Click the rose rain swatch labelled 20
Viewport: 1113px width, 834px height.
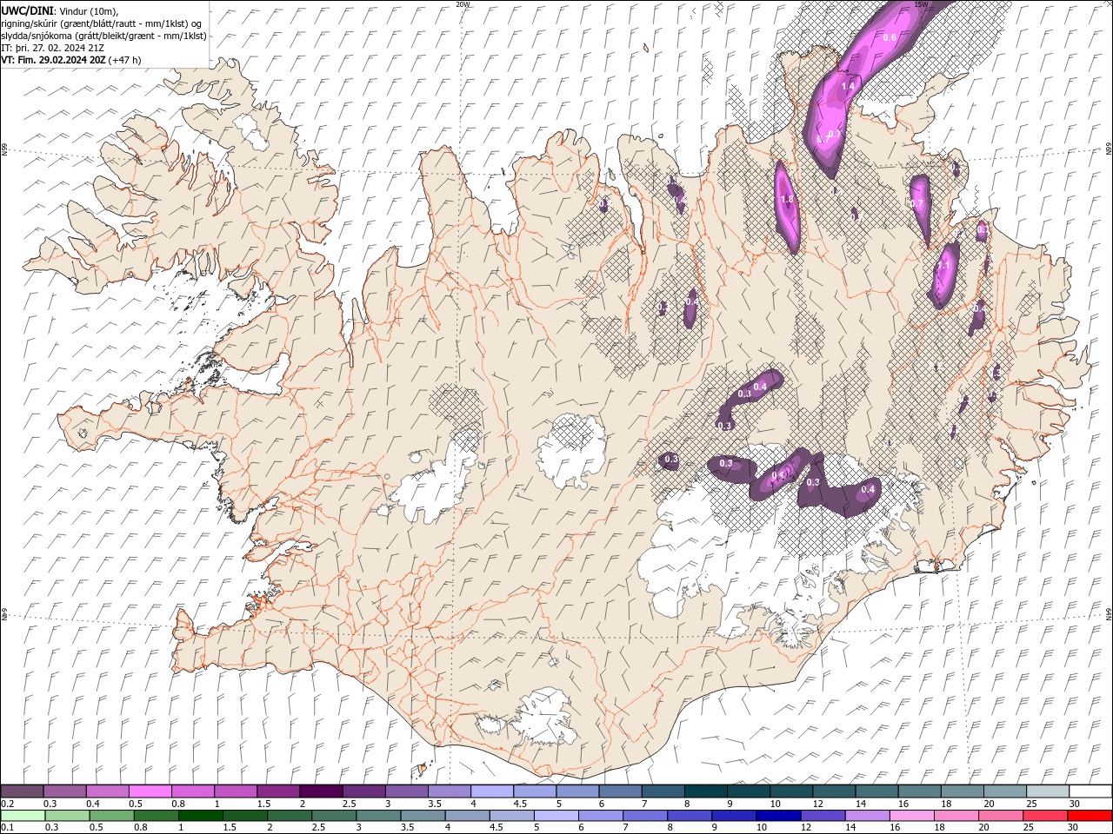point(1000,816)
